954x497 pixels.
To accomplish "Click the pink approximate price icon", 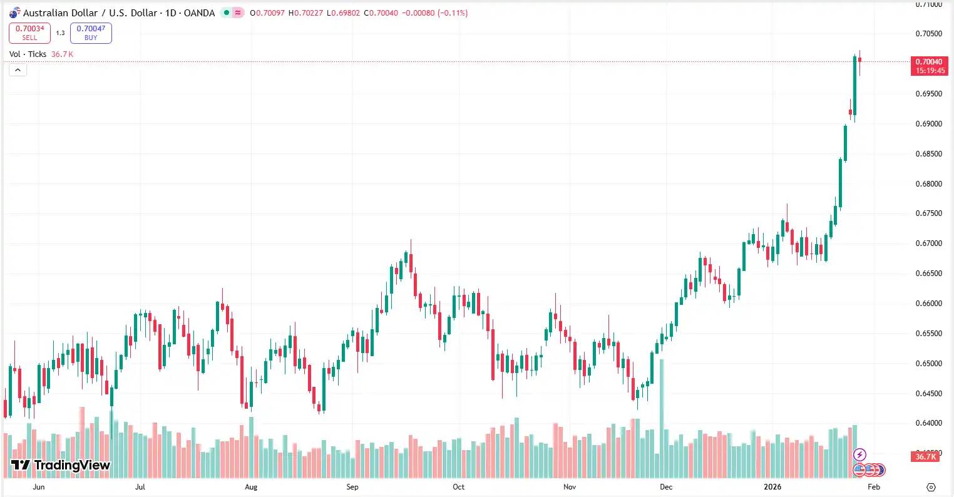I will coord(239,12).
